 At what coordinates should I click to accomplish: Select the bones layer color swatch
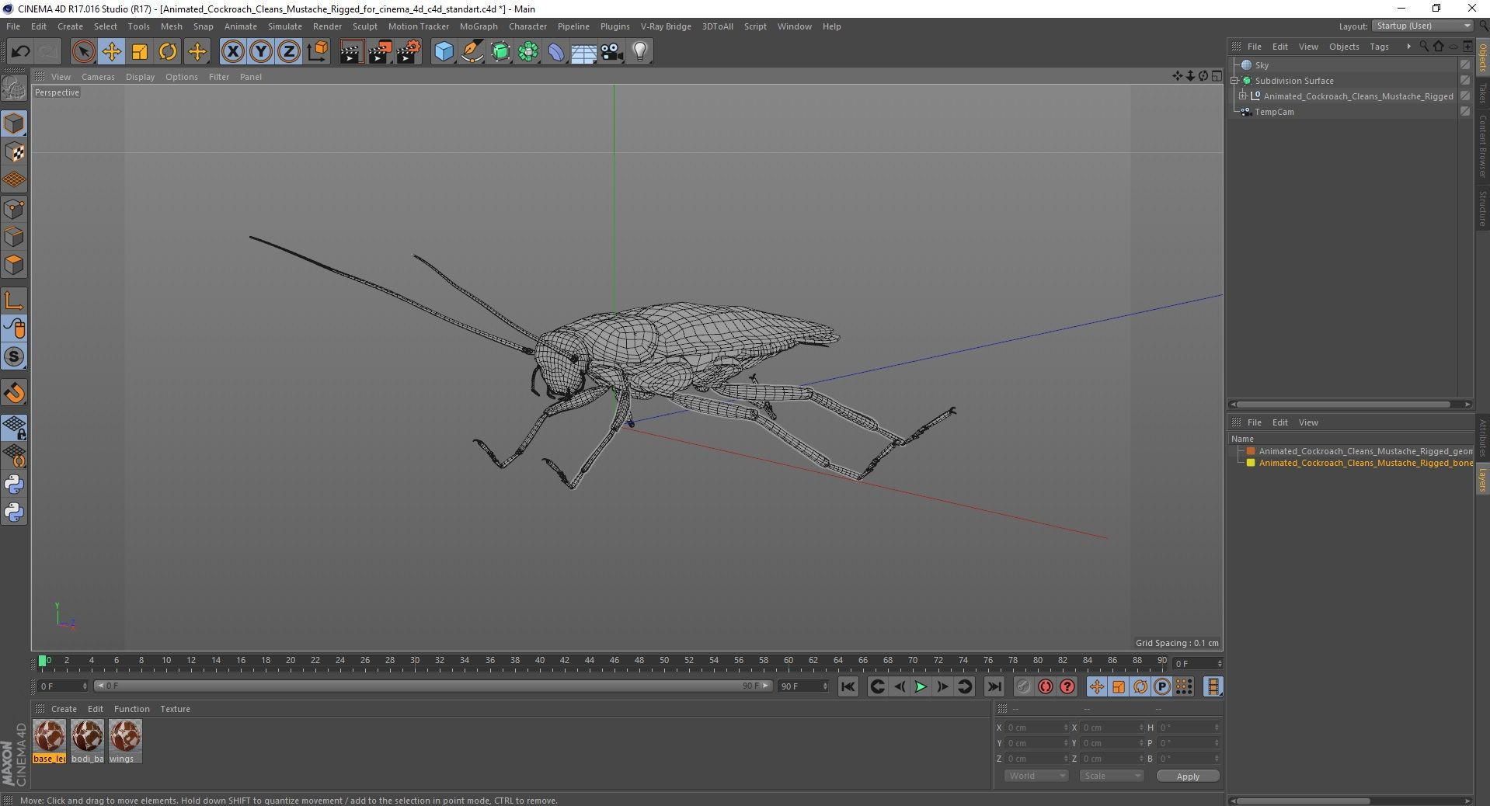(1251, 463)
